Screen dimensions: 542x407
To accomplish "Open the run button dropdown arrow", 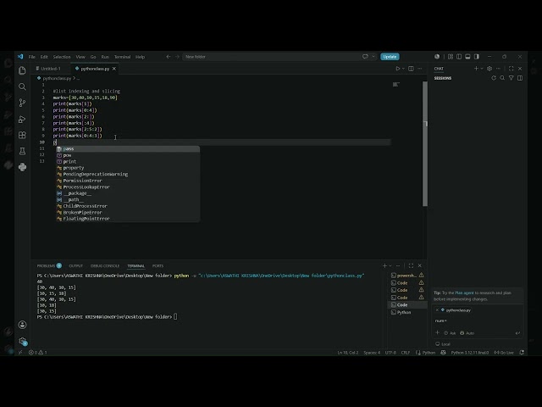I will click(403, 69).
